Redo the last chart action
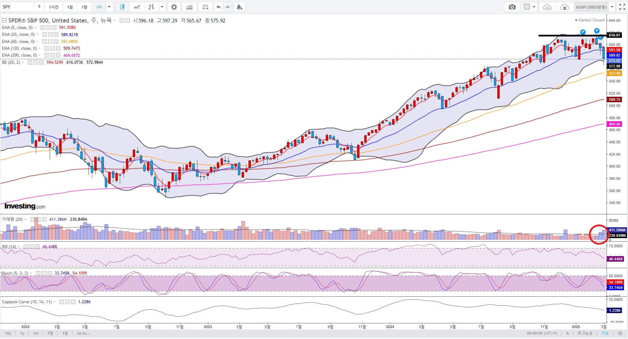The width and height of the screenshot is (628, 339). click(x=227, y=7)
